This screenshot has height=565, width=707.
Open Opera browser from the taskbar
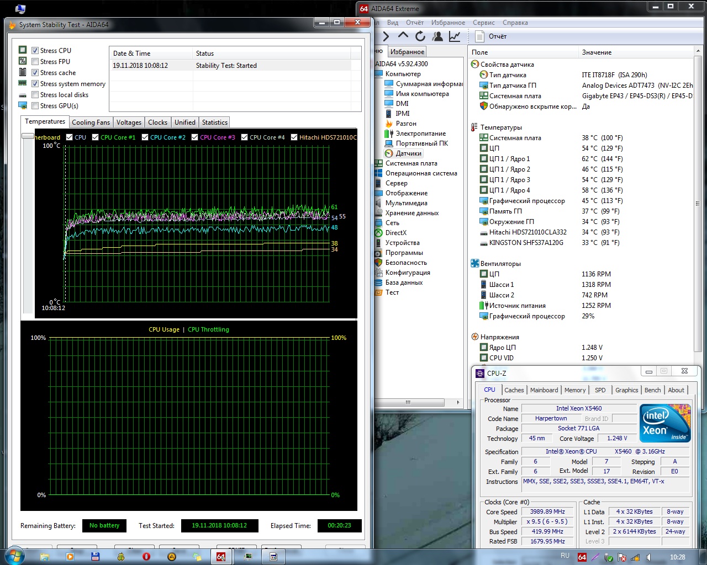point(146,557)
